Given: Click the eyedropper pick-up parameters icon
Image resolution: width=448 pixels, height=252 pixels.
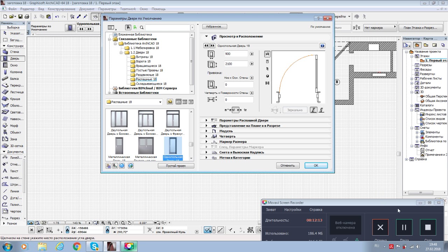Looking at the screenshot, I should tap(79, 16).
